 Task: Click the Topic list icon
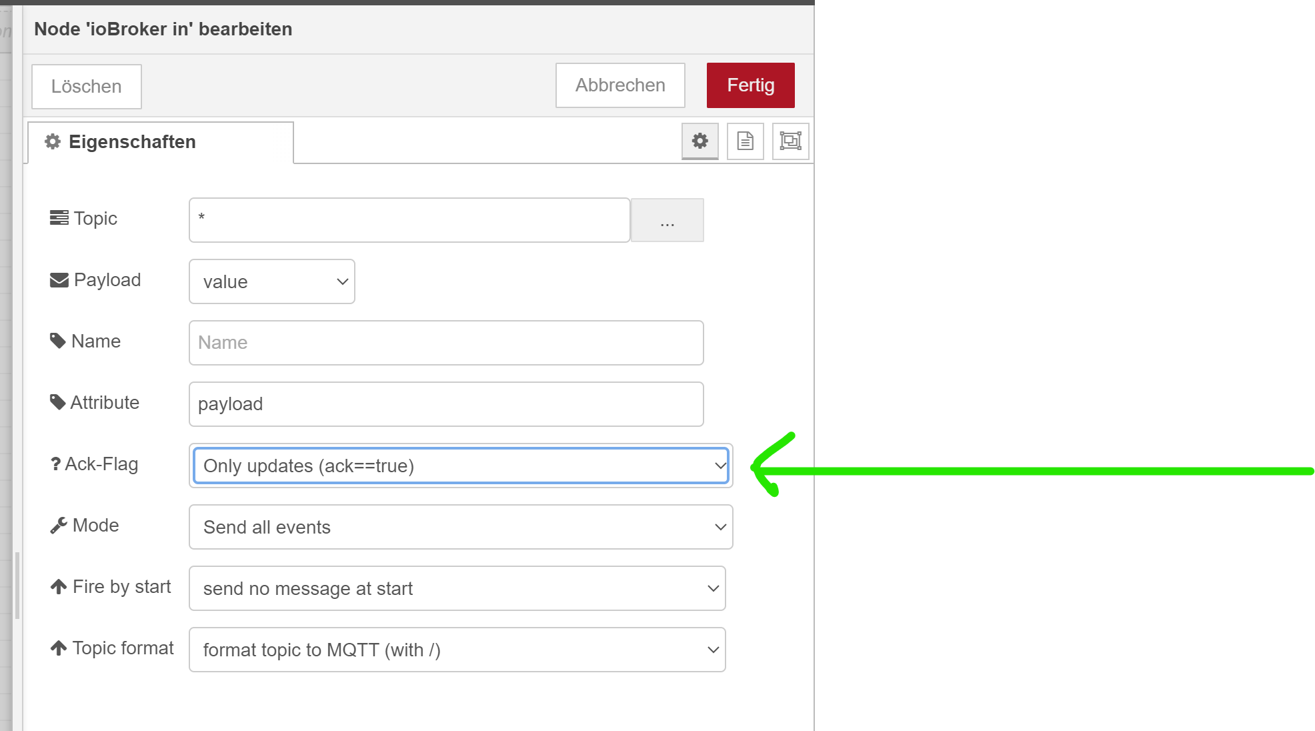point(59,218)
